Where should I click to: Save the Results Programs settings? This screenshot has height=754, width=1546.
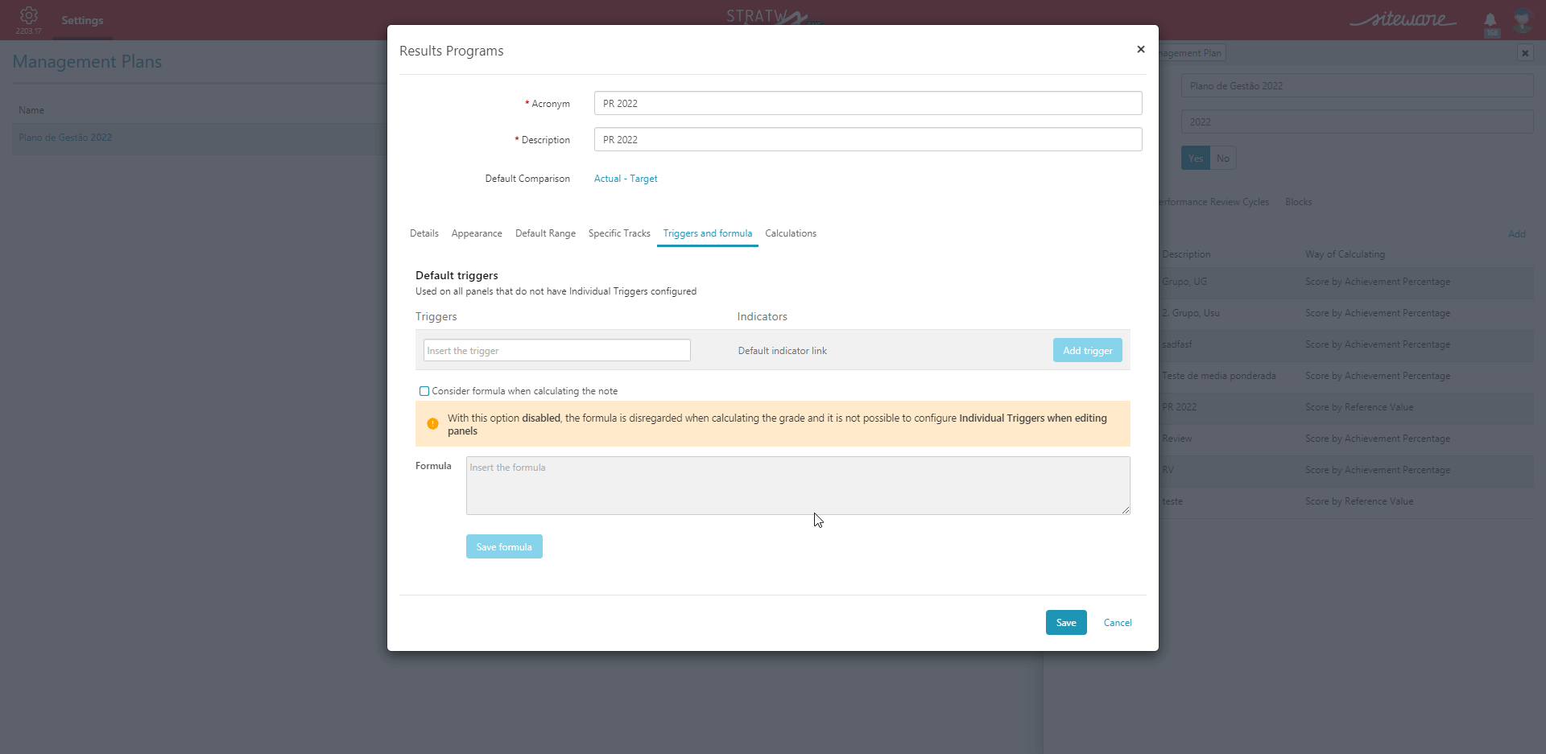(1066, 622)
